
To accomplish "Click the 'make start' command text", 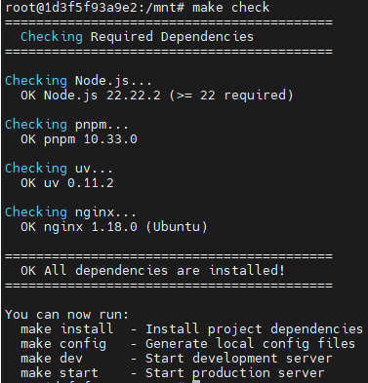I will 60,373.
